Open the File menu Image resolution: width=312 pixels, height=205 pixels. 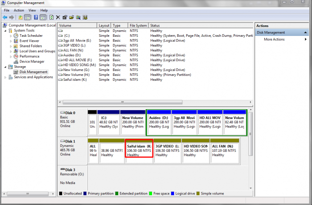(7, 10)
